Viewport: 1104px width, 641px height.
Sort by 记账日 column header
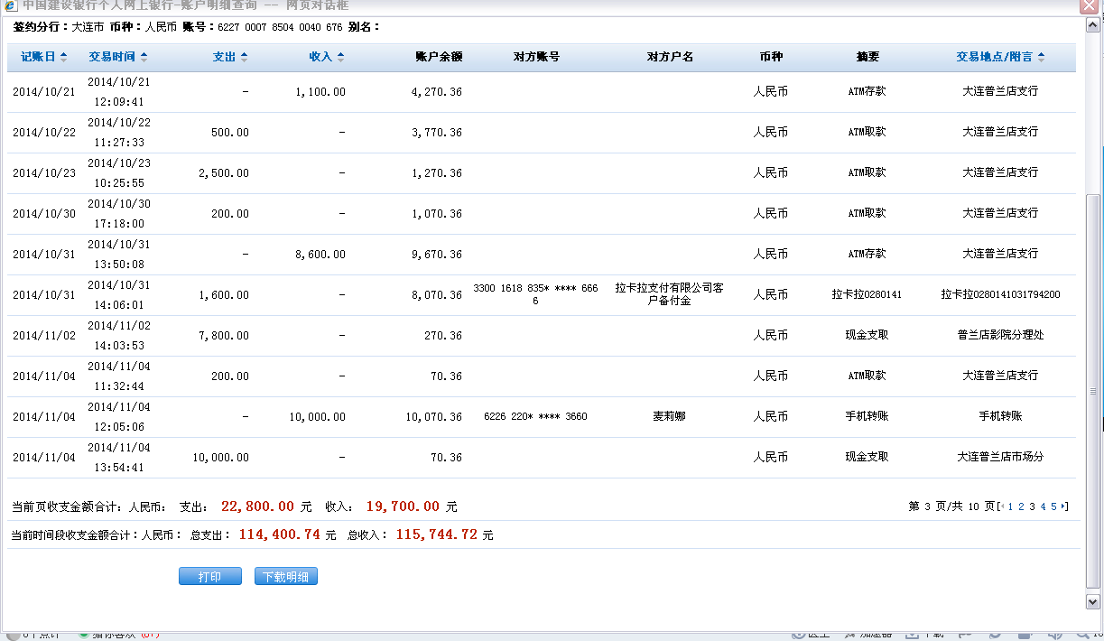click(38, 57)
